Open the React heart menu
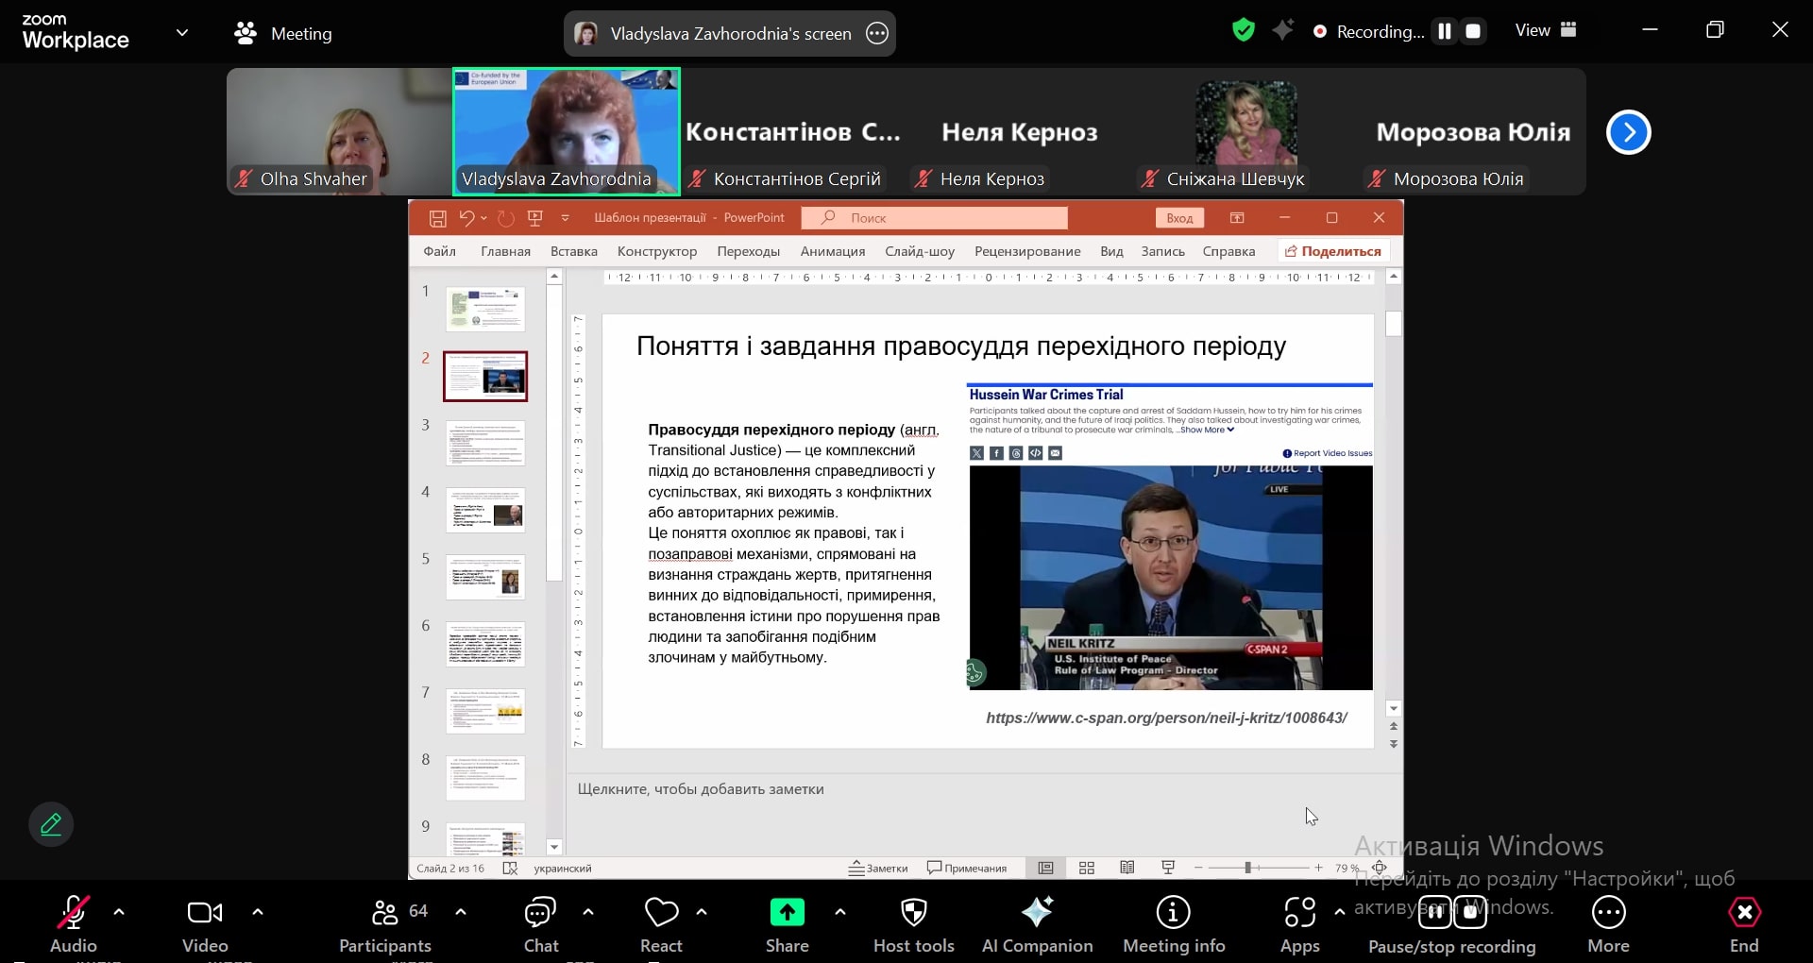Screen dimensions: 1813x963 [x=661, y=925]
